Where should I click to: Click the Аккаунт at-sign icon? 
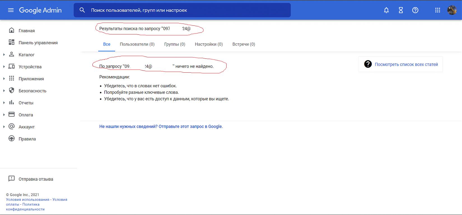(x=11, y=126)
